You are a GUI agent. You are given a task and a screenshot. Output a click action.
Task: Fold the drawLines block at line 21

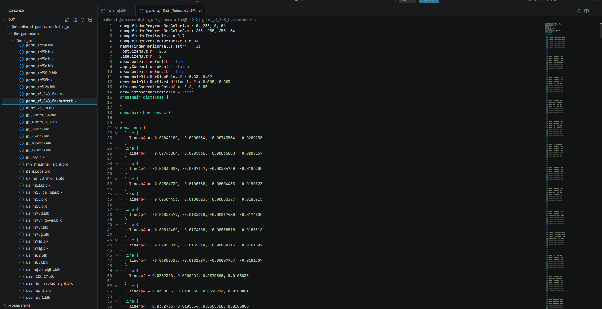coord(117,128)
